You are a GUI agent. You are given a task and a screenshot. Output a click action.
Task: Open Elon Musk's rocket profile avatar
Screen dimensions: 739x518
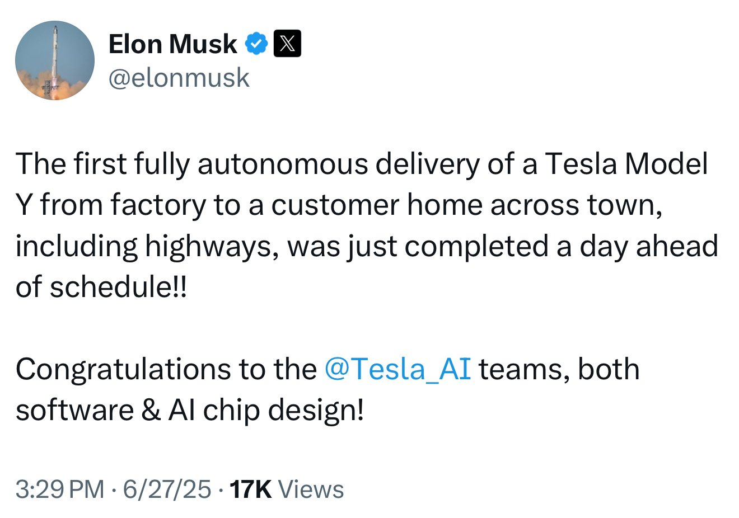pos(55,60)
